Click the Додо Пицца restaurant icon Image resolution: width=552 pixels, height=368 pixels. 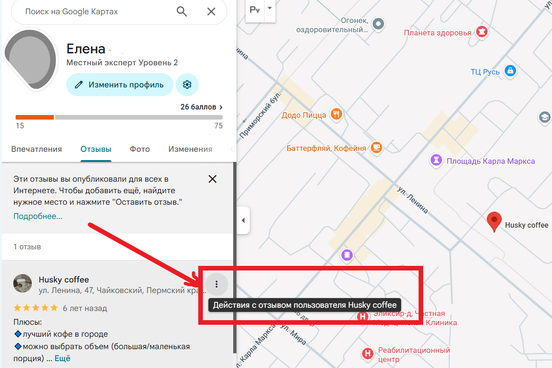tap(336, 115)
